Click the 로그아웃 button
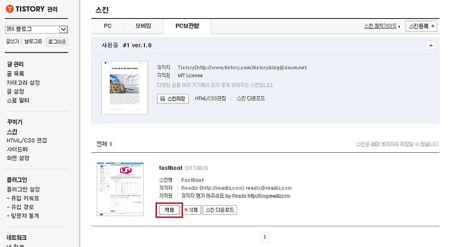 pos(57,42)
